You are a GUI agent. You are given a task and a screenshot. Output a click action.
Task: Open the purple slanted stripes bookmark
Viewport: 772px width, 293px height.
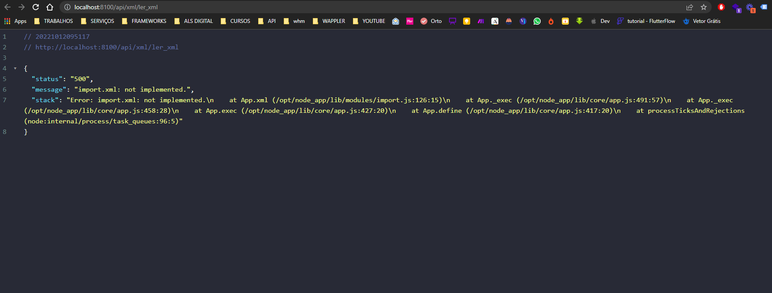(481, 21)
